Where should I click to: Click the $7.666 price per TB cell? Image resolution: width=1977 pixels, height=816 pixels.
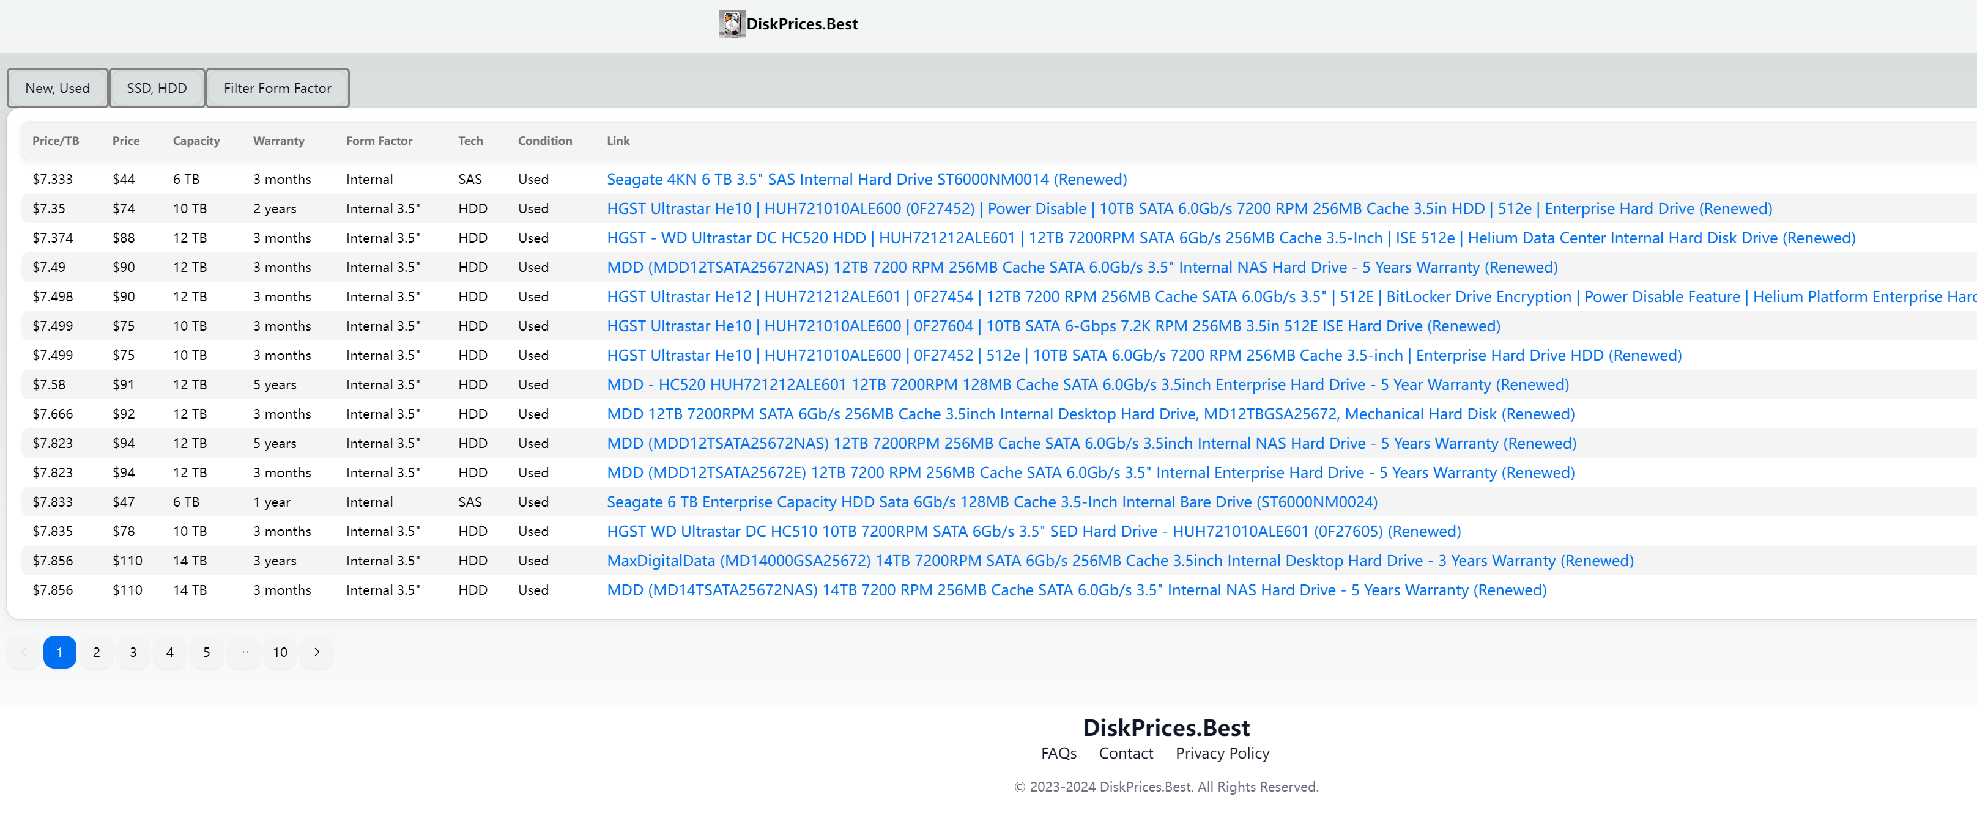click(53, 414)
